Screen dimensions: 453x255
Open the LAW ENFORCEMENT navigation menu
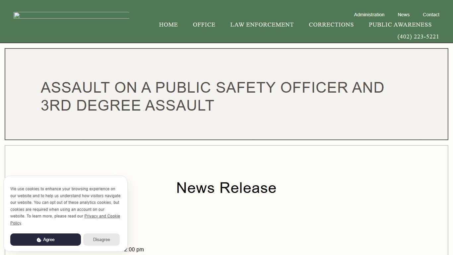pos(262,25)
